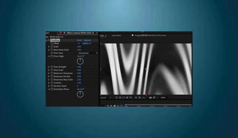This screenshot has height=138, width=238.
Task: Toggle the Base Noise Scale stopwatch
Action: pos(52,50)
